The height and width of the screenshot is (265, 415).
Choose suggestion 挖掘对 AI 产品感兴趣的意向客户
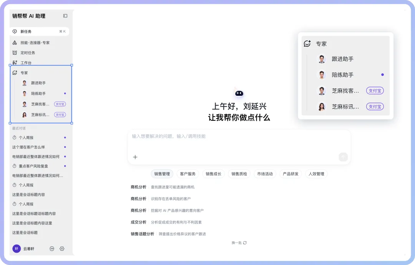177,211
